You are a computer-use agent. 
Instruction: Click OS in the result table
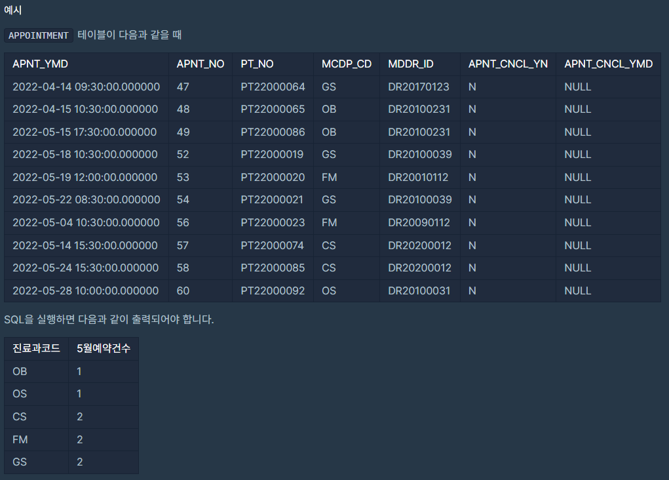point(20,393)
